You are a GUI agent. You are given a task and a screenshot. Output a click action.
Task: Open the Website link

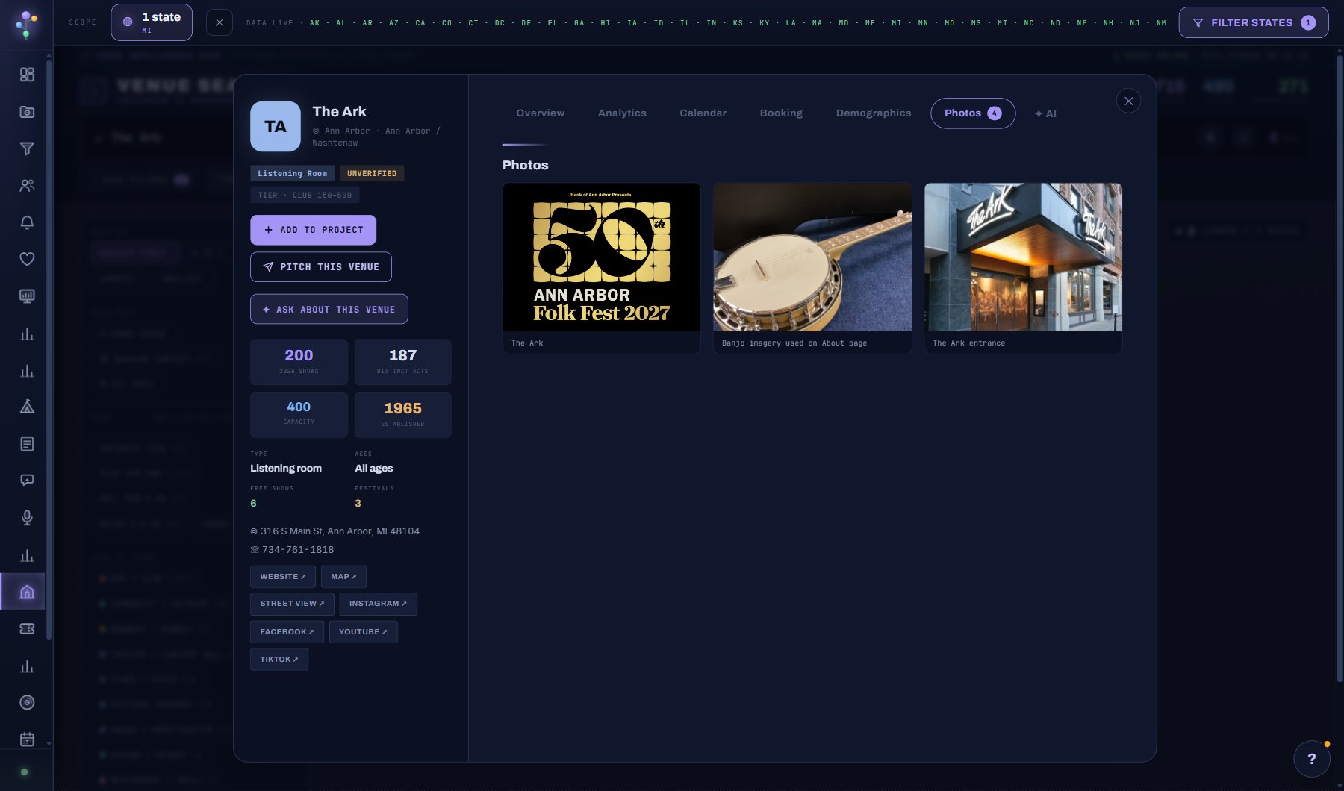click(283, 577)
